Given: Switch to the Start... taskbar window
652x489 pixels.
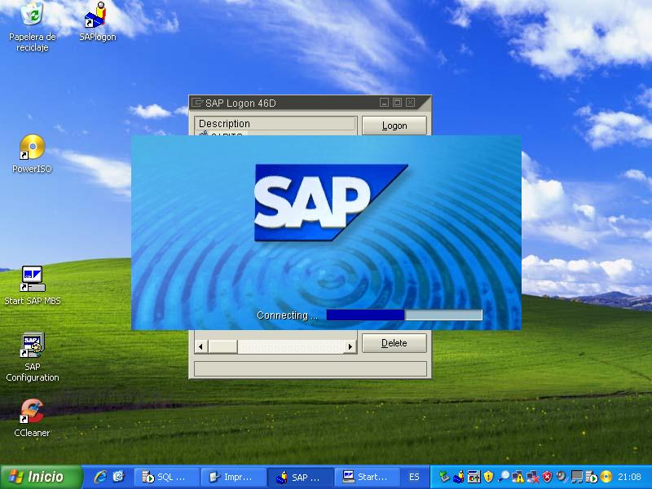Looking at the screenshot, I should click(368, 477).
